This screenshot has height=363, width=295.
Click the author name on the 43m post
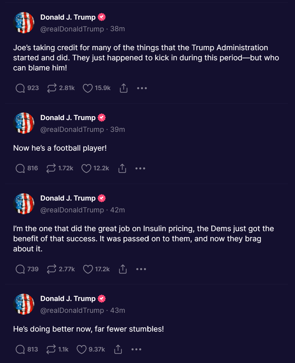pos(68,298)
